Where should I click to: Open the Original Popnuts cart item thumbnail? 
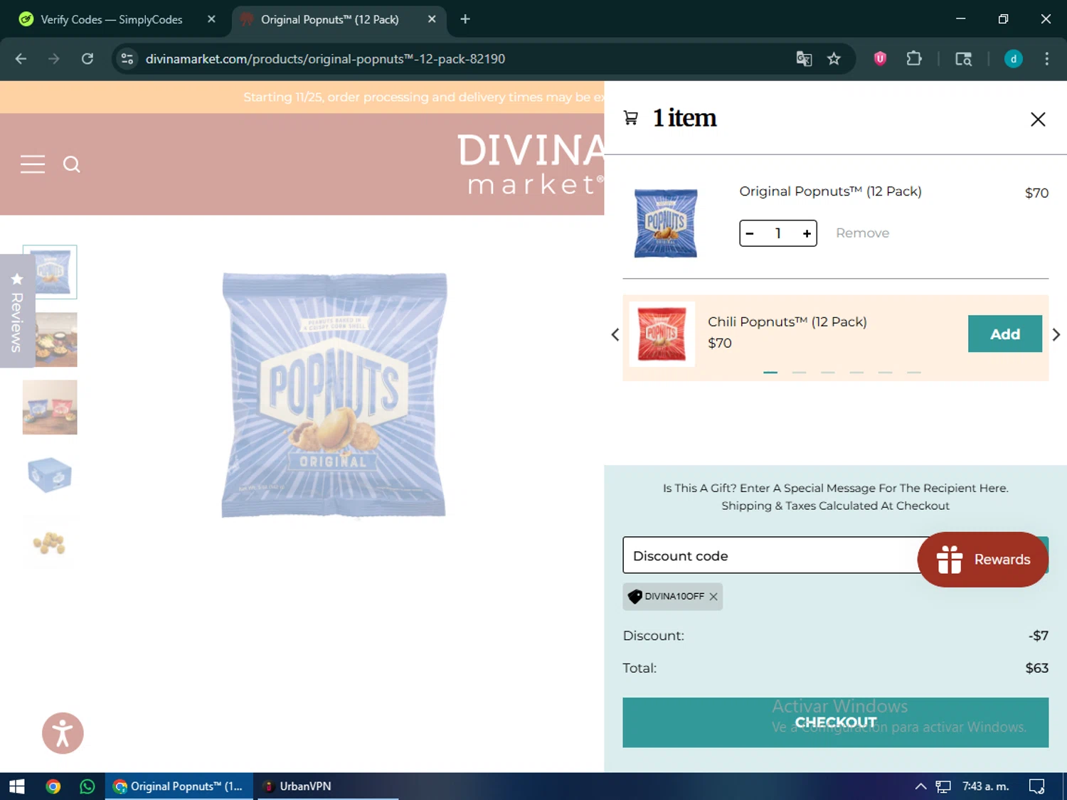pos(666,223)
